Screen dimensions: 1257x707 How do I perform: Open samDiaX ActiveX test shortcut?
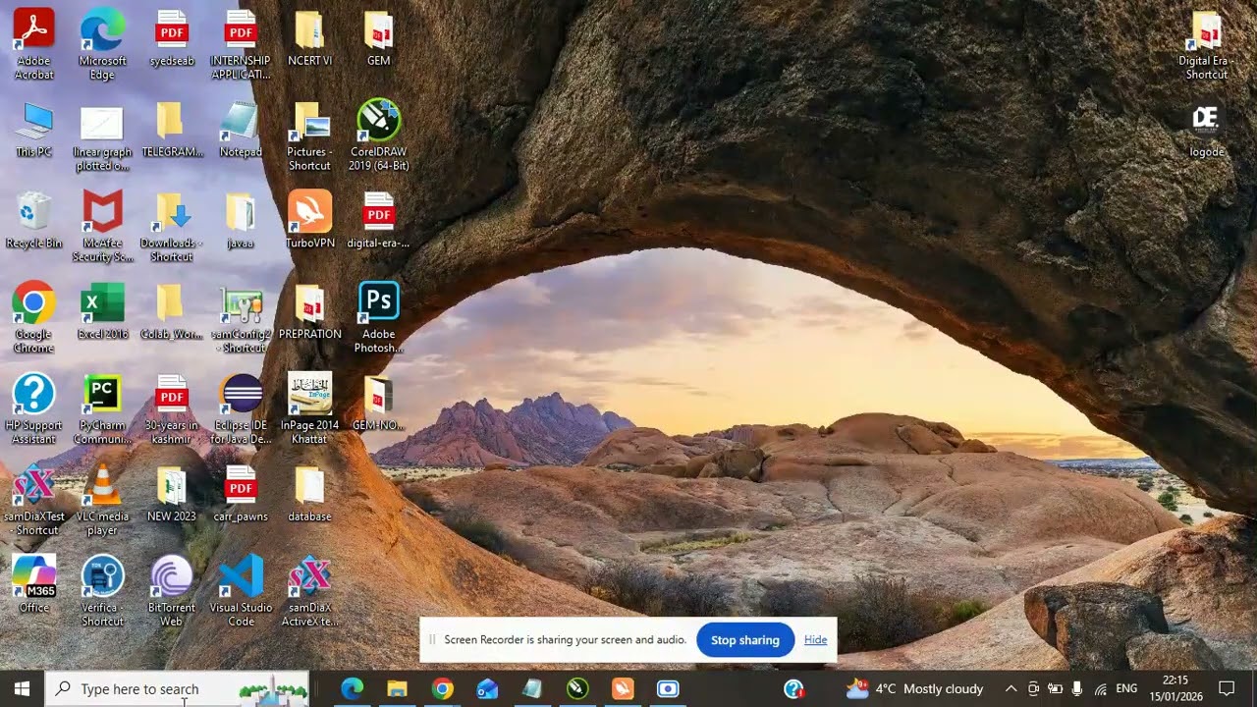[309, 592]
